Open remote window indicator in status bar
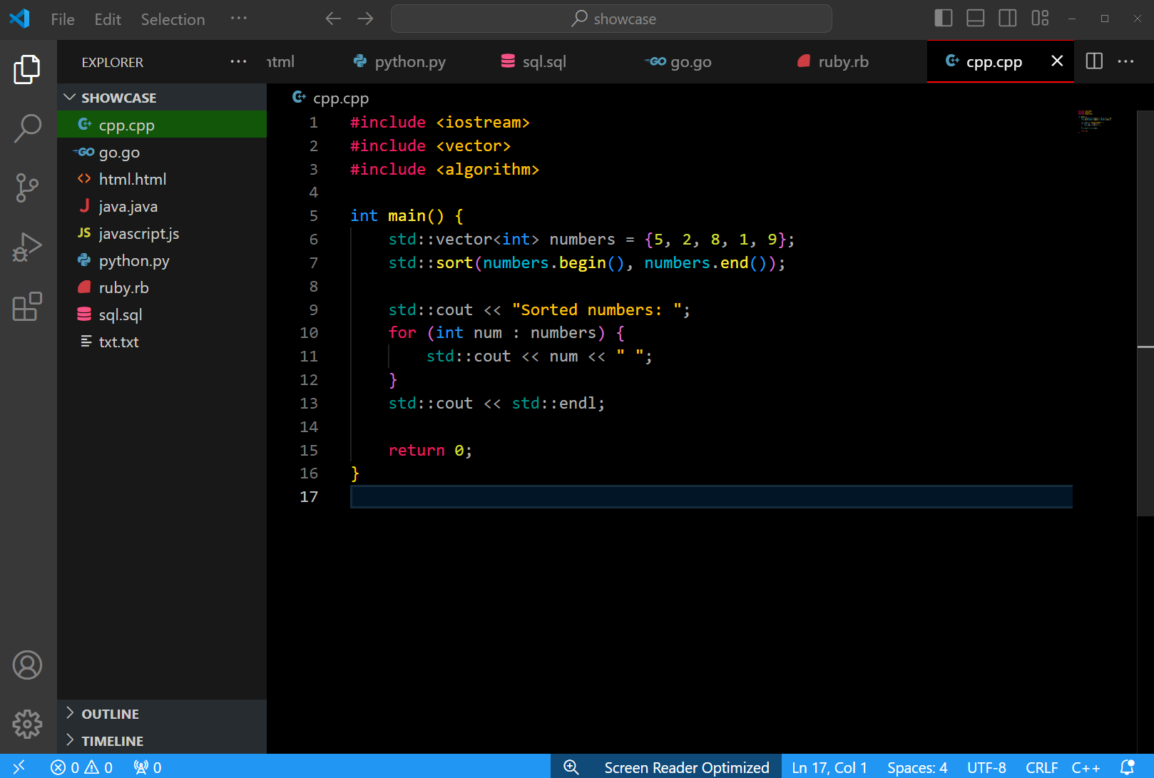Image resolution: width=1154 pixels, height=778 pixels. tap(19, 767)
